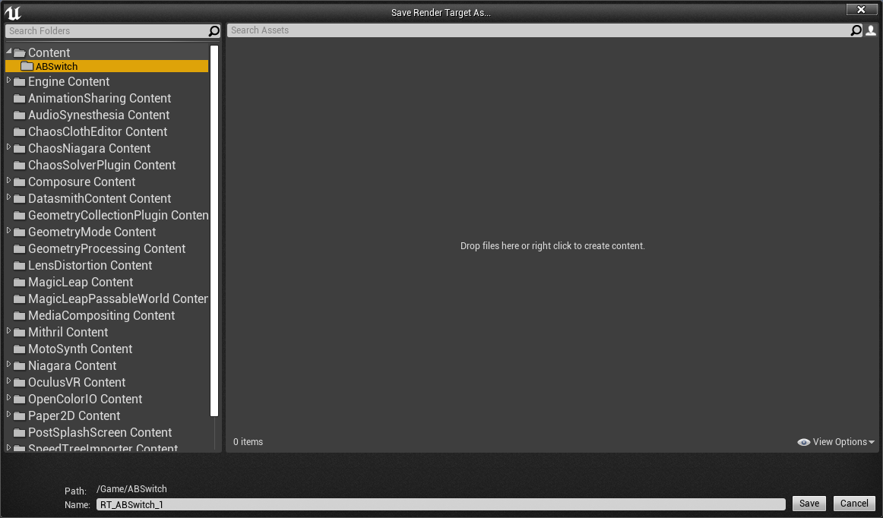Click the Niagara Content folder icon
The width and height of the screenshot is (883, 518).
[20, 365]
